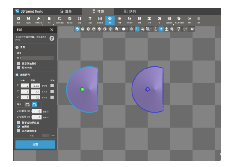Enable the filter by platform boundary checkbox
This screenshot has width=234, height=167.
pyautogui.click(x=19, y=123)
